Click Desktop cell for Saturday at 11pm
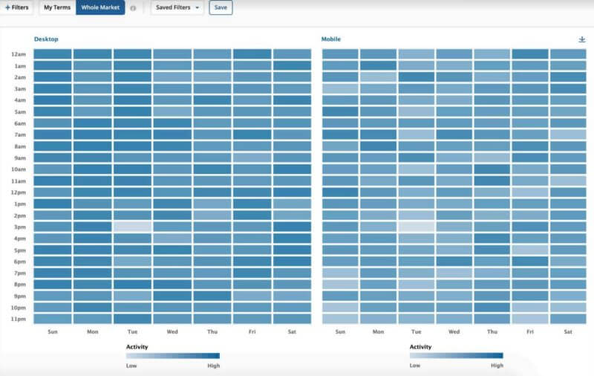 pos(292,319)
